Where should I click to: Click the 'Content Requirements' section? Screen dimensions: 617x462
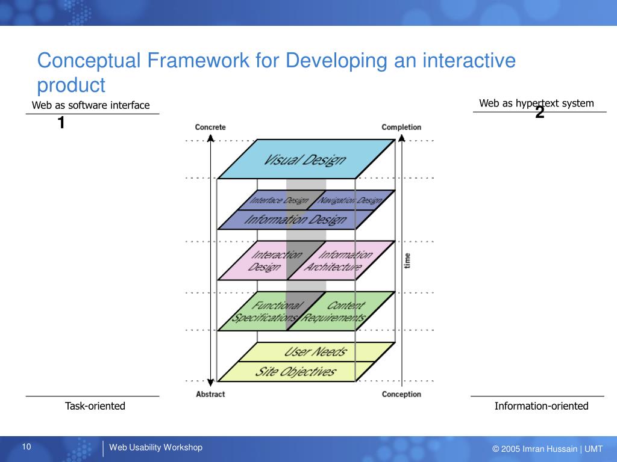341,311
